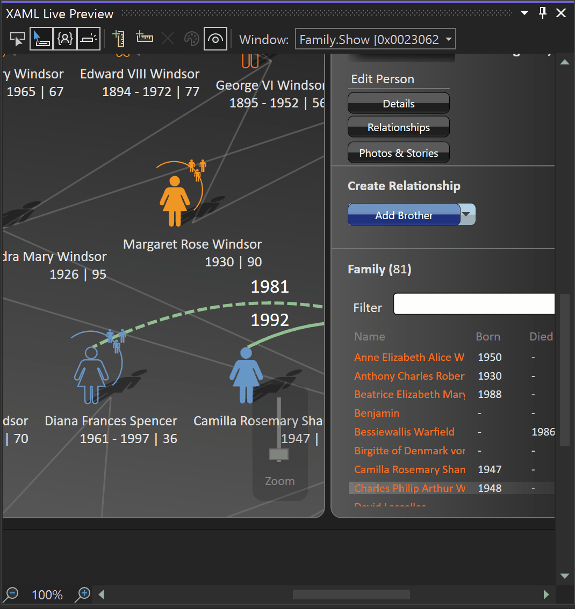Screen dimensions: 575x609
Task: Add a new vertical ruler
Action: click(x=118, y=38)
